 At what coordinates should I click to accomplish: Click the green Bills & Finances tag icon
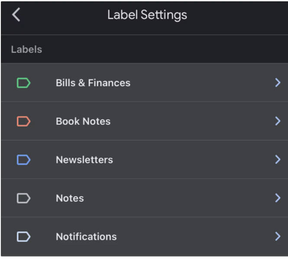click(23, 83)
